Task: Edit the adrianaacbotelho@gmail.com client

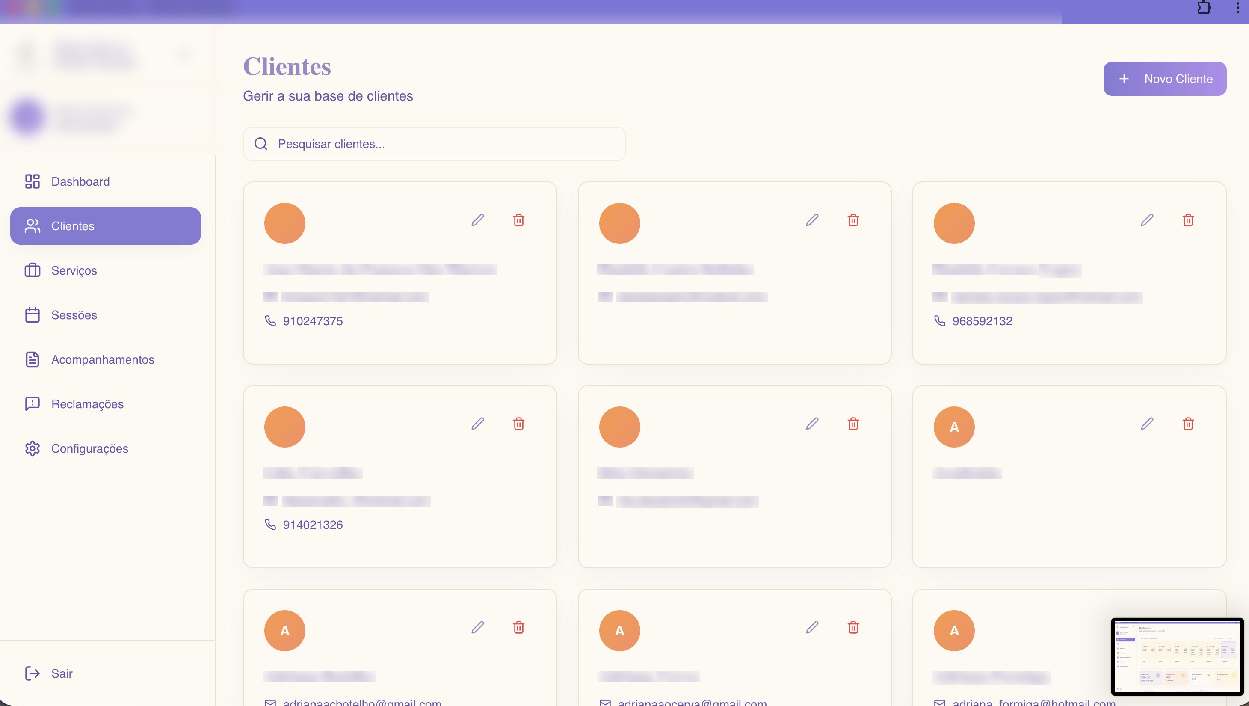Action: click(x=478, y=627)
